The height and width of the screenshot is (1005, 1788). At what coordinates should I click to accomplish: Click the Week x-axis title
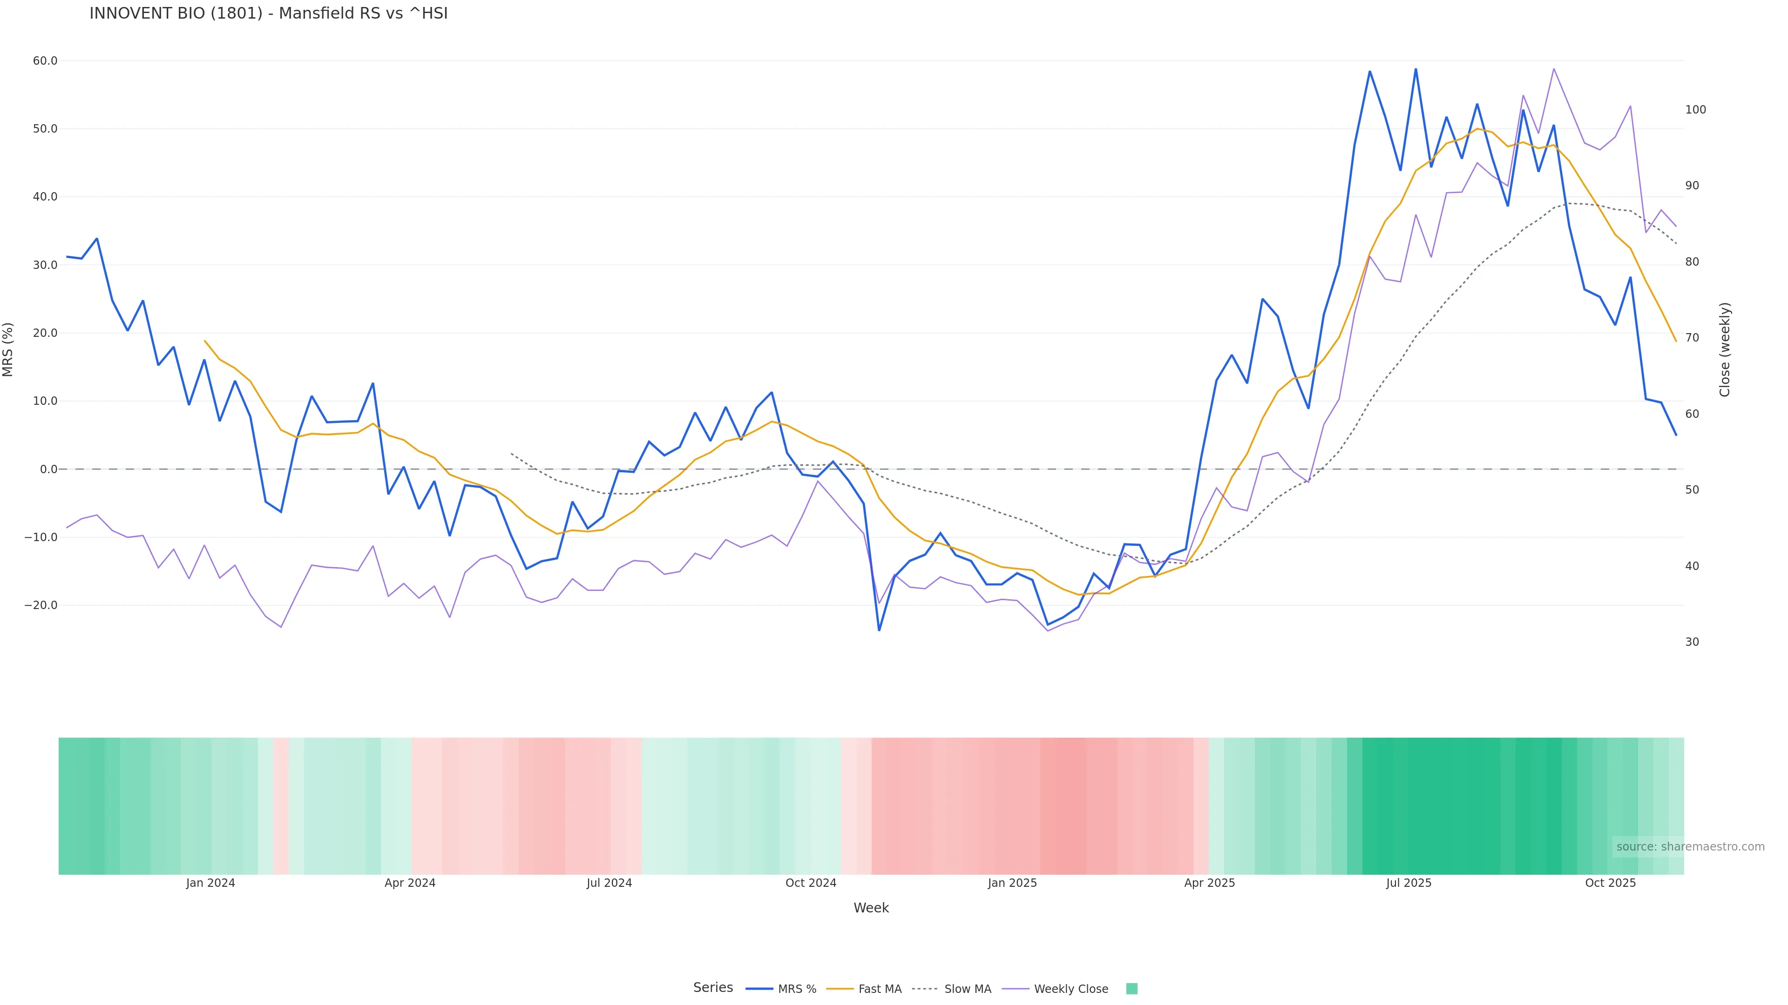[x=871, y=909]
